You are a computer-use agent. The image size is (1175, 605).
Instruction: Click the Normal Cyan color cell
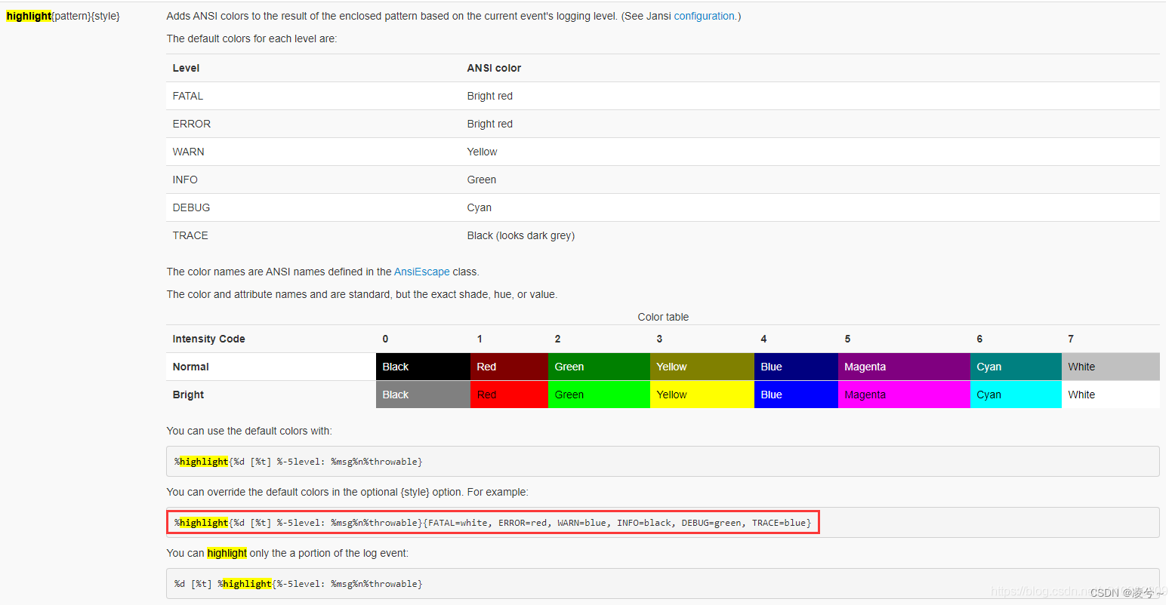pyautogui.click(x=1016, y=367)
